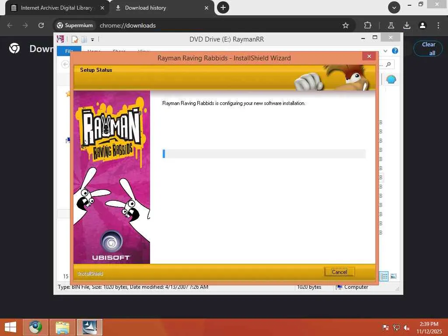Open the clock showing 2:39 PM
The image size is (448, 336).
pyautogui.click(x=429, y=328)
